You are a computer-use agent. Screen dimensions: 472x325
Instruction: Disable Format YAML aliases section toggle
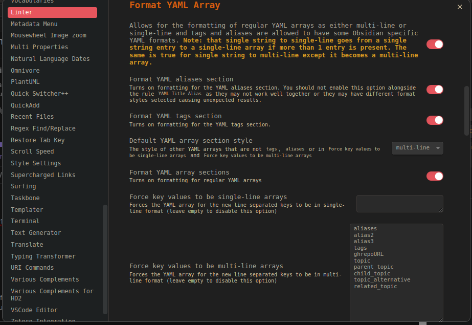(435, 90)
